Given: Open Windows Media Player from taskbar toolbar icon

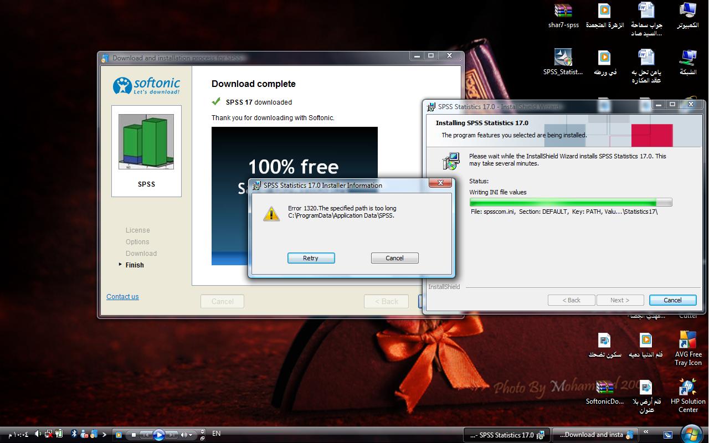Looking at the screenshot, I should 119,435.
